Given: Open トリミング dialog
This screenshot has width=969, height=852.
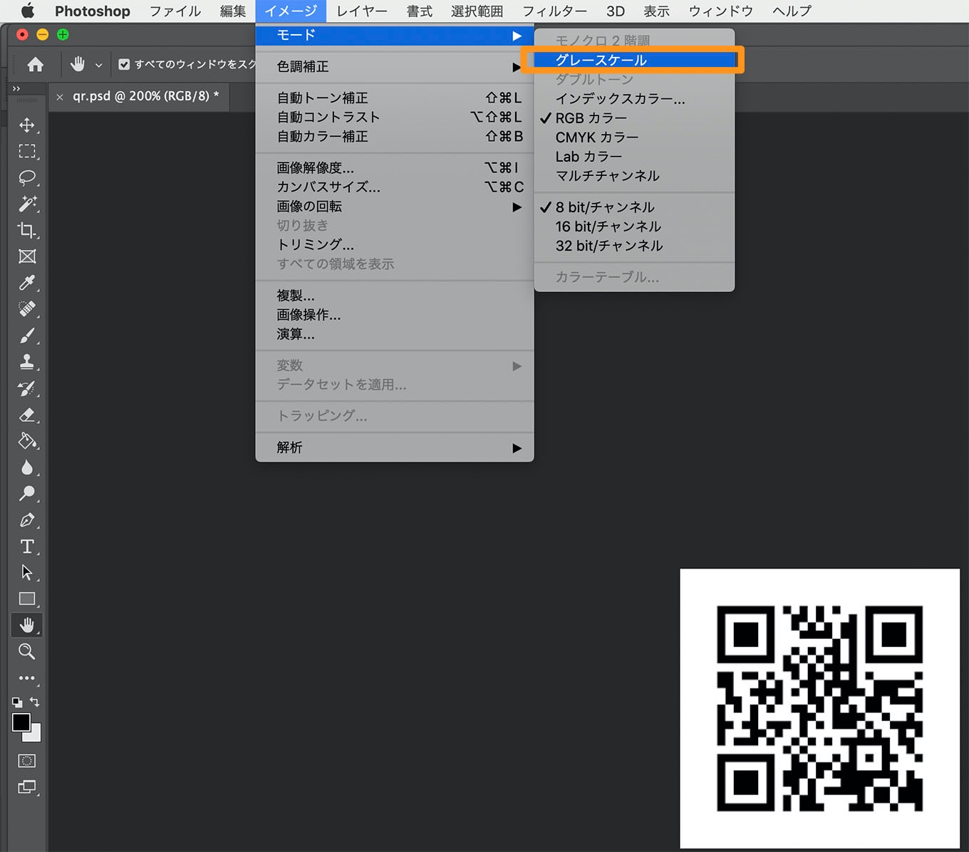Looking at the screenshot, I should click(x=395, y=245).
